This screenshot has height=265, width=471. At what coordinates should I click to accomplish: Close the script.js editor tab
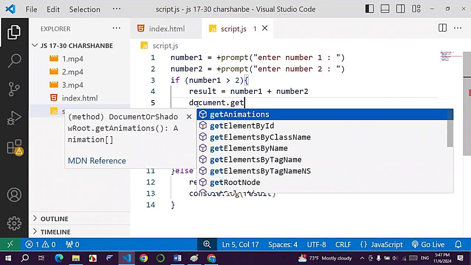265,28
